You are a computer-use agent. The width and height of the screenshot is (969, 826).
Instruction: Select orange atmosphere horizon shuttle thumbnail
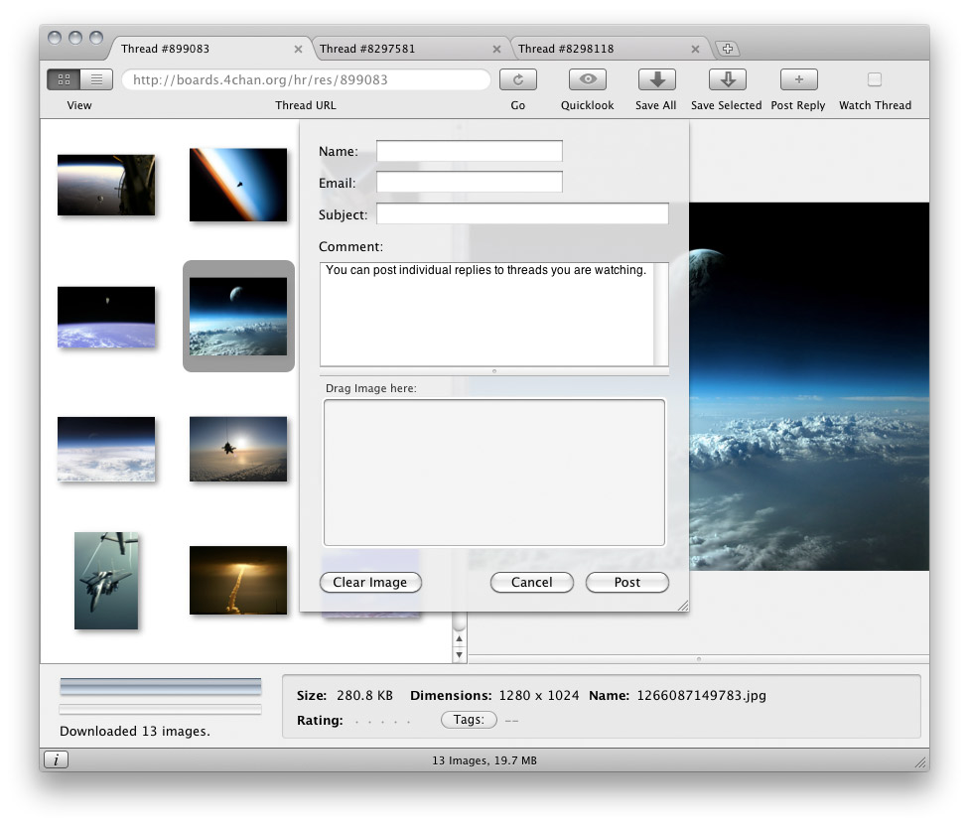[238, 185]
